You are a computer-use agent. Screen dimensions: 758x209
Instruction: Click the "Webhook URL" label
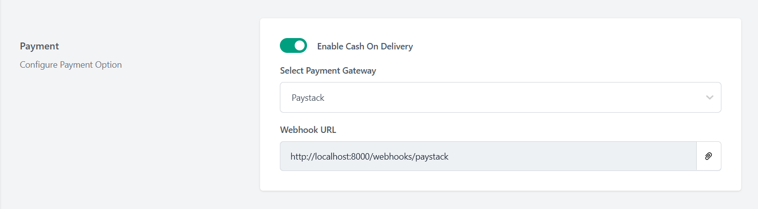308,130
